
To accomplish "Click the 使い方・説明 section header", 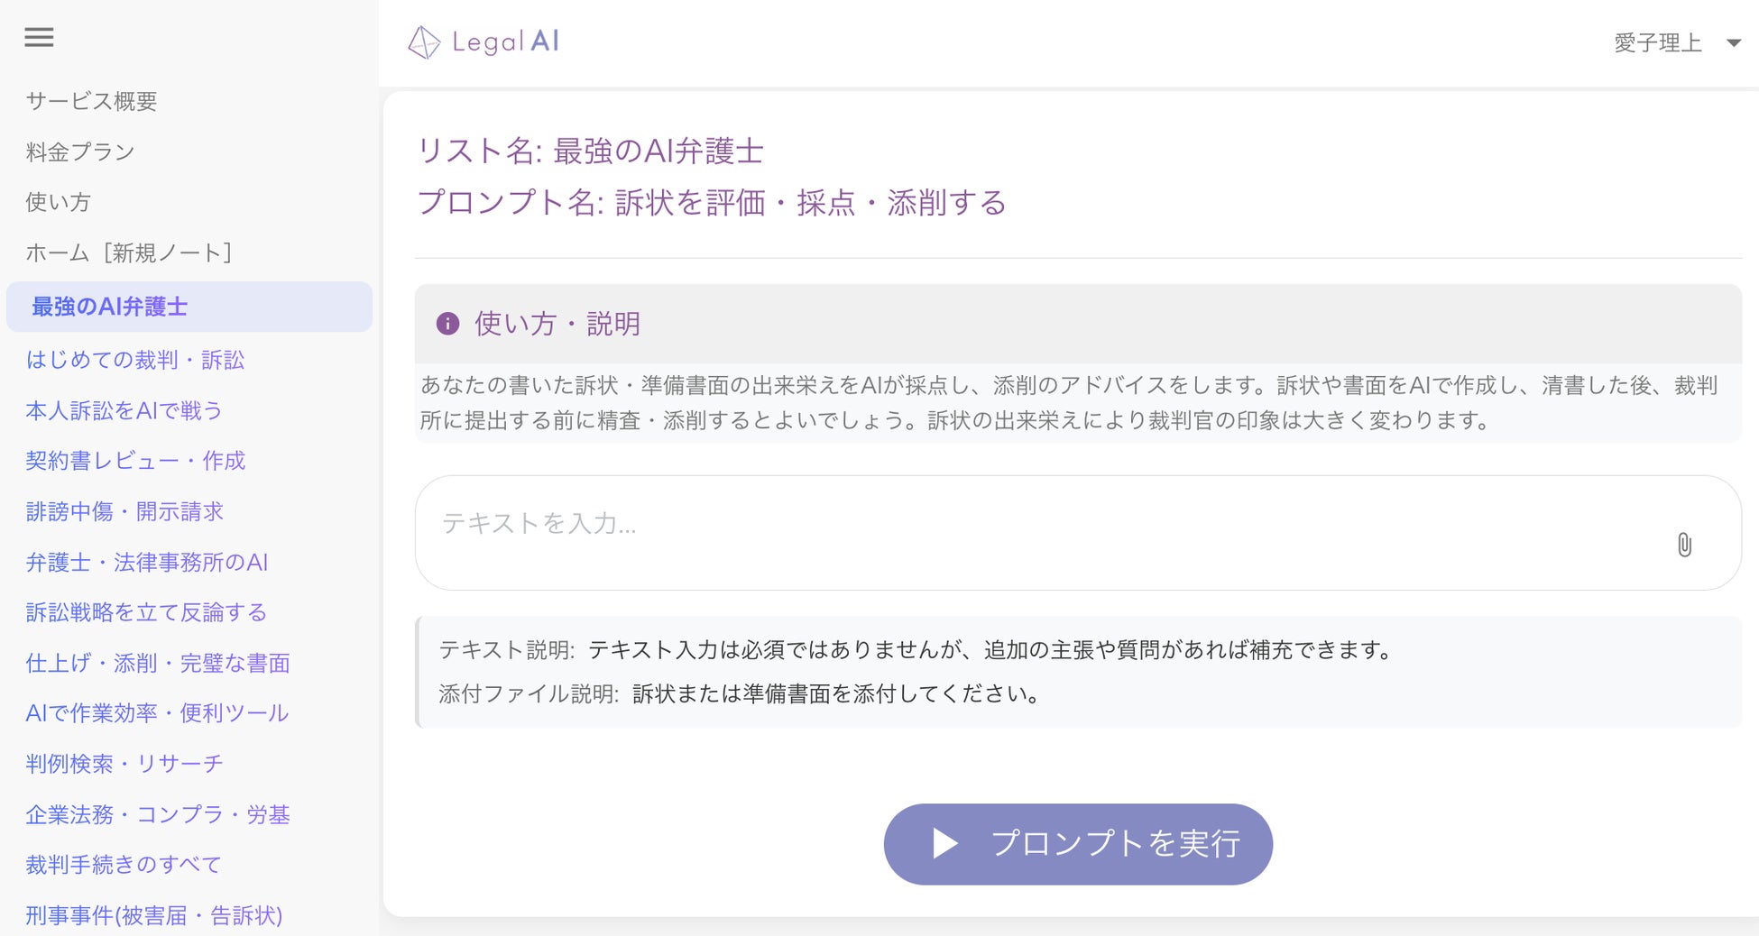I will pyautogui.click(x=1078, y=324).
